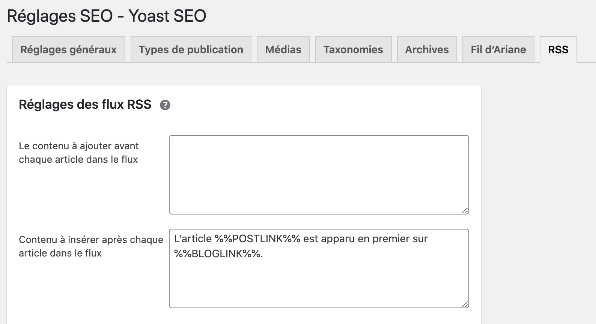Go to the Taxonomies tab
This screenshot has width=596, height=324.
(353, 49)
